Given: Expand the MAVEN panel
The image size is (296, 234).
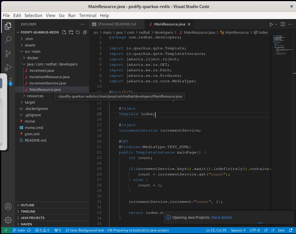Looking at the screenshot, I should pyautogui.click(x=52, y=224).
